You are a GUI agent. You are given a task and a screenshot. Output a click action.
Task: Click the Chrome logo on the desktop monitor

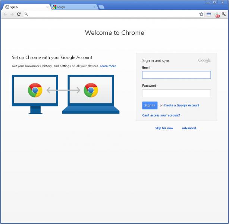tap(35, 90)
